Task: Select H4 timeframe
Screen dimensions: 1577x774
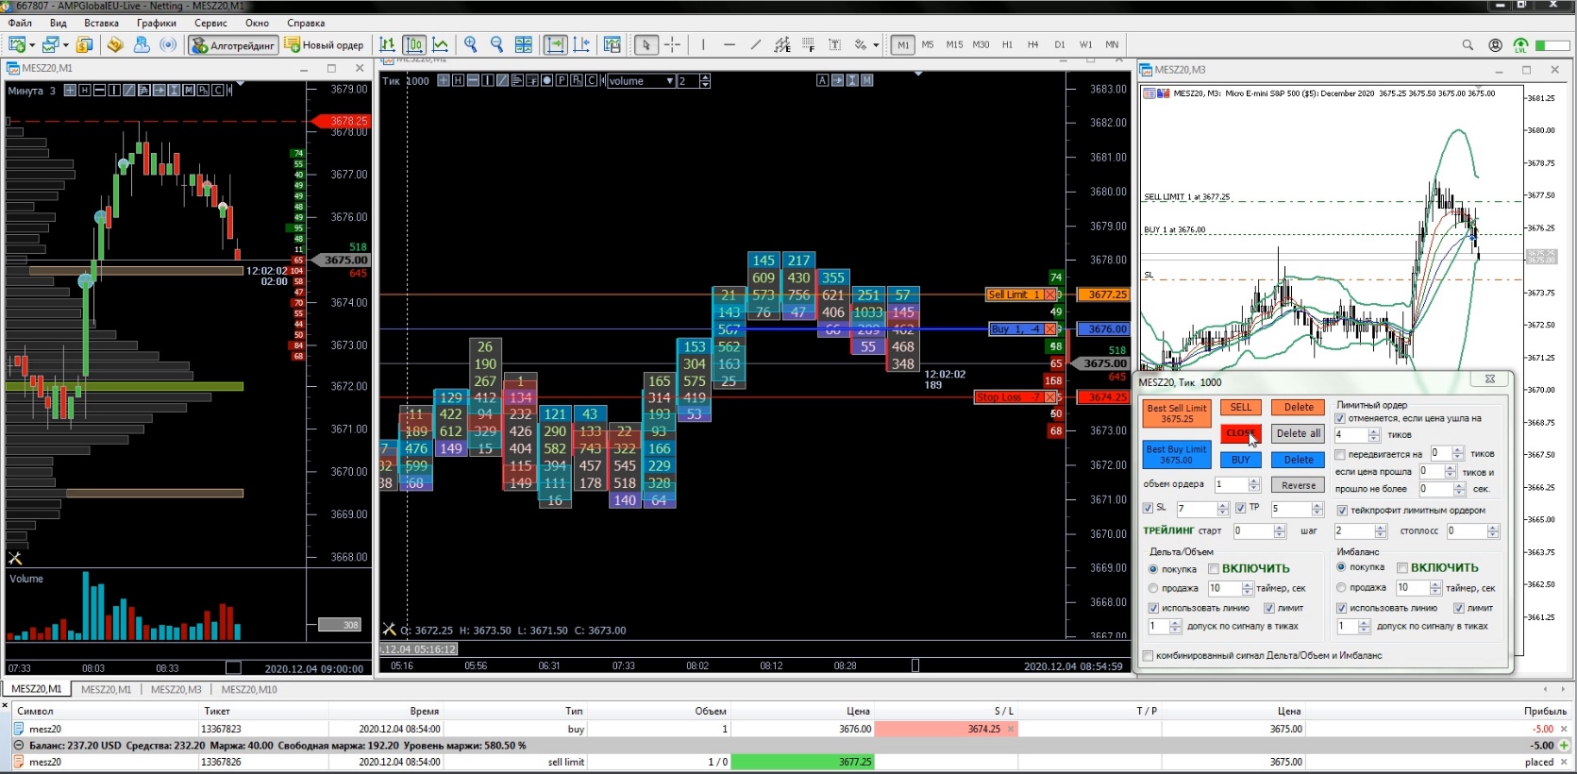Action: point(1033,44)
